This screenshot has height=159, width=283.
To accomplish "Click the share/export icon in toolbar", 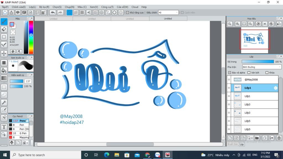I will [x=11, y=12].
